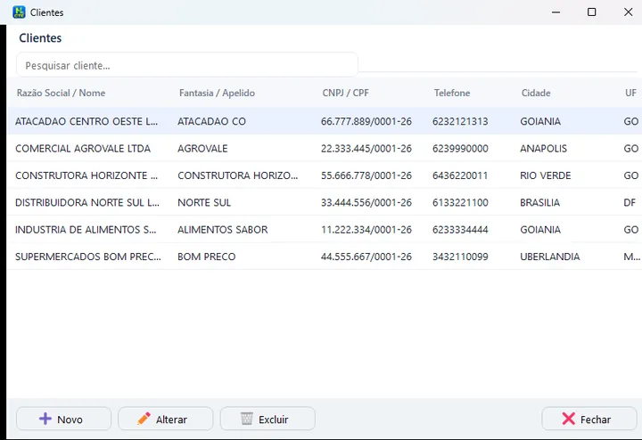Click CNPJ 44.555.667/0001-26
The width and height of the screenshot is (642, 440).
(366, 257)
